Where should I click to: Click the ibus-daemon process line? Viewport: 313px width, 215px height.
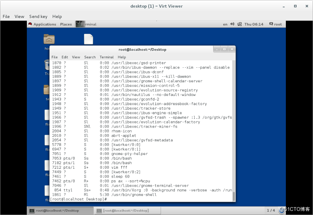click(x=141, y=67)
